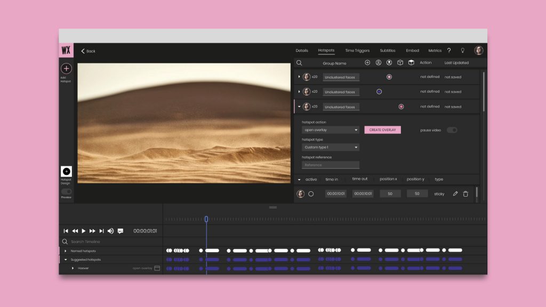
Task: Click the hotspots panel scrollbar
Action: (484, 92)
